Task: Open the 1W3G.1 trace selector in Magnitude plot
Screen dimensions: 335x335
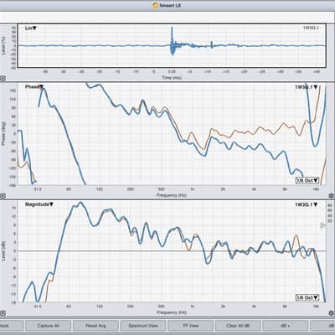Action: (307, 204)
